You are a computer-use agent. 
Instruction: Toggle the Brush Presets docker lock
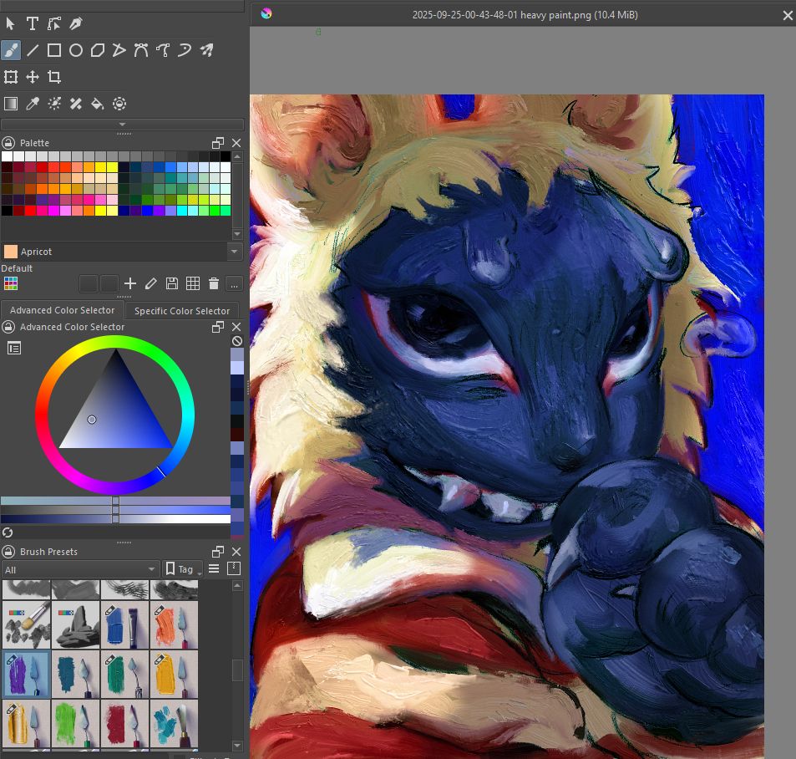click(x=8, y=551)
